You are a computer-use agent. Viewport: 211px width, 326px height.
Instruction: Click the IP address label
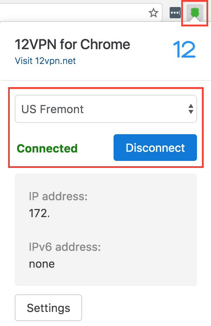[58, 196]
